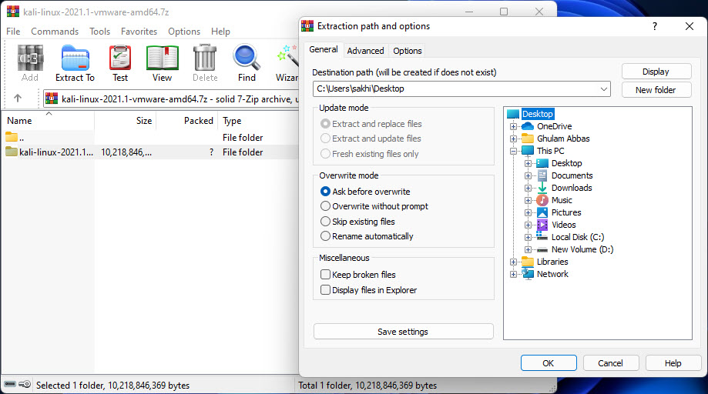The width and height of the screenshot is (708, 394).
Task: Expand the Network tree node
Action: [x=513, y=274]
